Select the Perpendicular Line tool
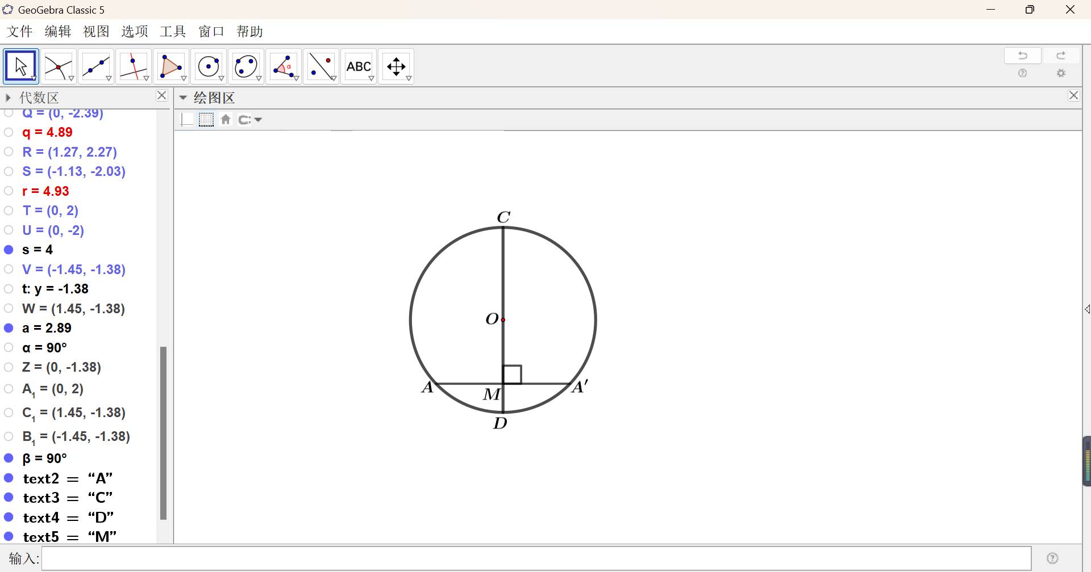Screen dimensions: 1091x572 [133, 66]
